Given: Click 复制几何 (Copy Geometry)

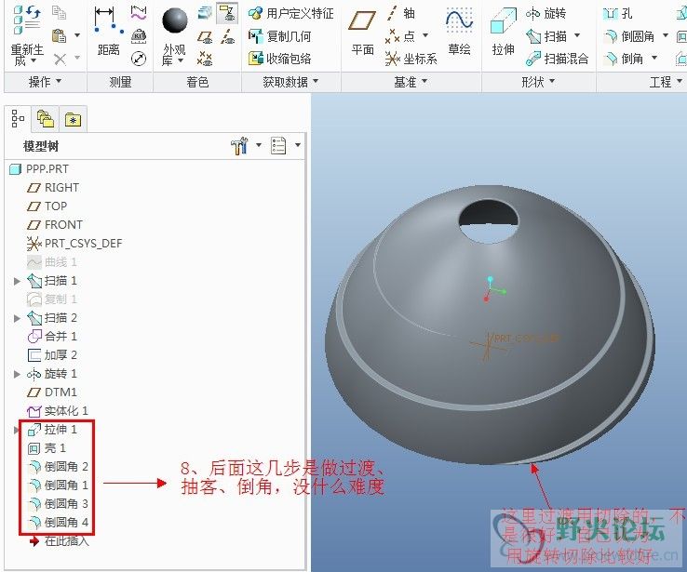Looking at the screenshot, I should coord(279,36).
